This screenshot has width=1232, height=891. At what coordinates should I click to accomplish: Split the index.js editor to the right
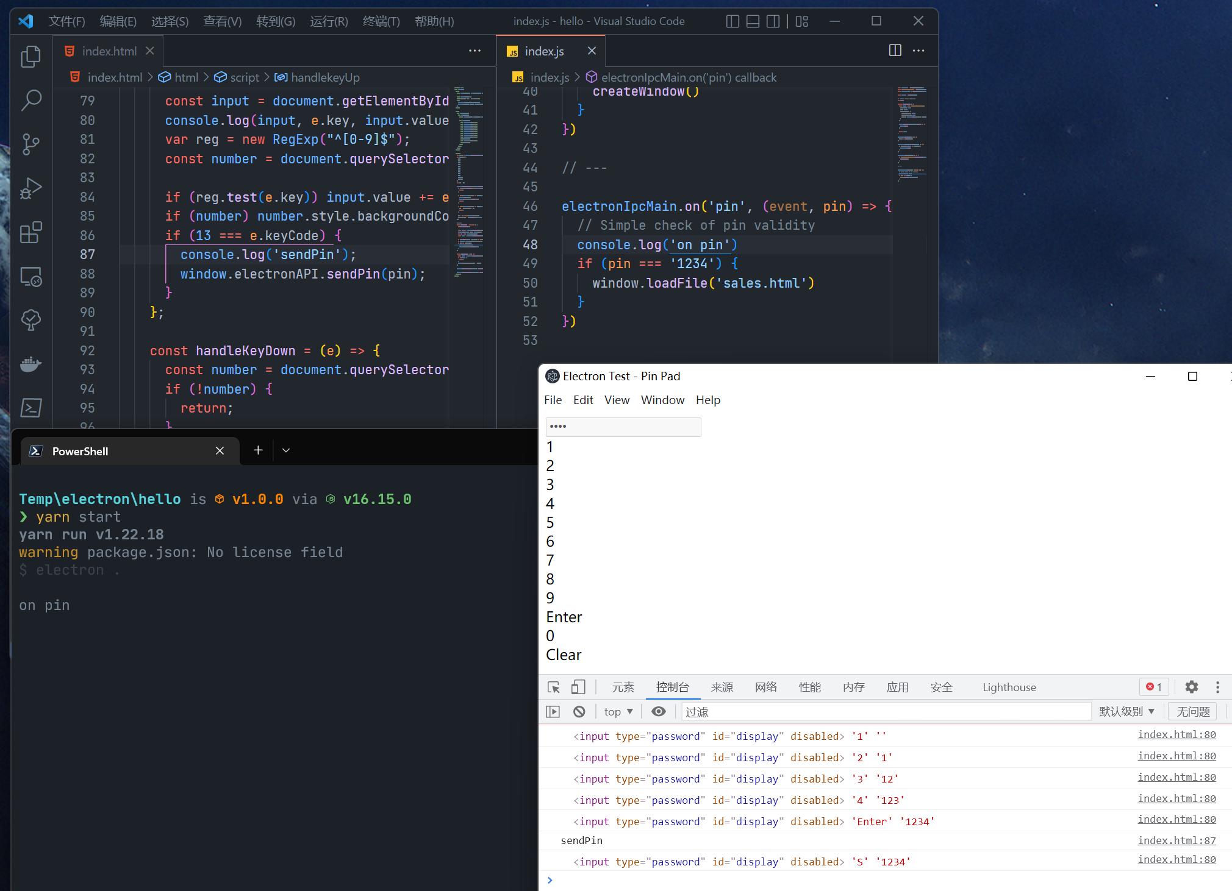[895, 51]
